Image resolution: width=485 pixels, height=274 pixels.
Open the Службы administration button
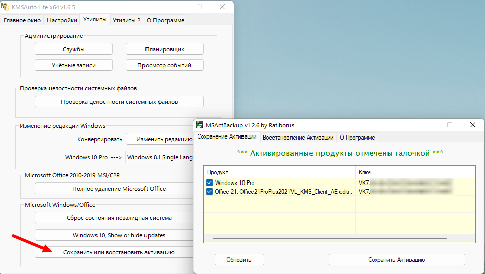[74, 49]
